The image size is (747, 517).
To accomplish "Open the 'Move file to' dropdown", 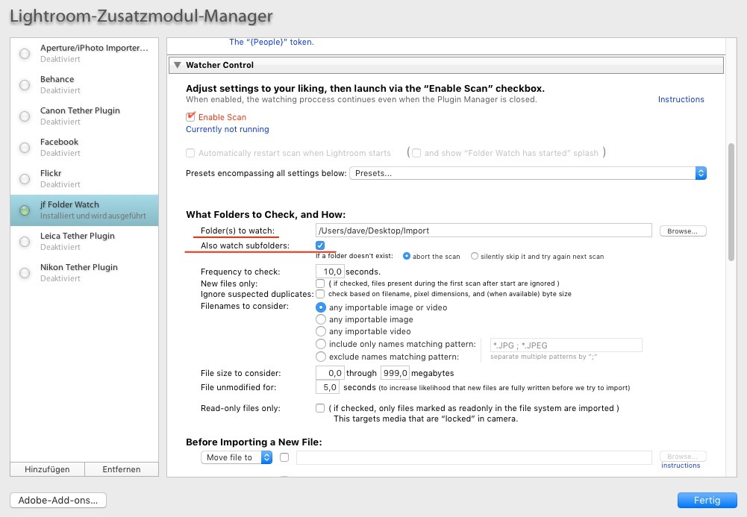I will point(237,457).
